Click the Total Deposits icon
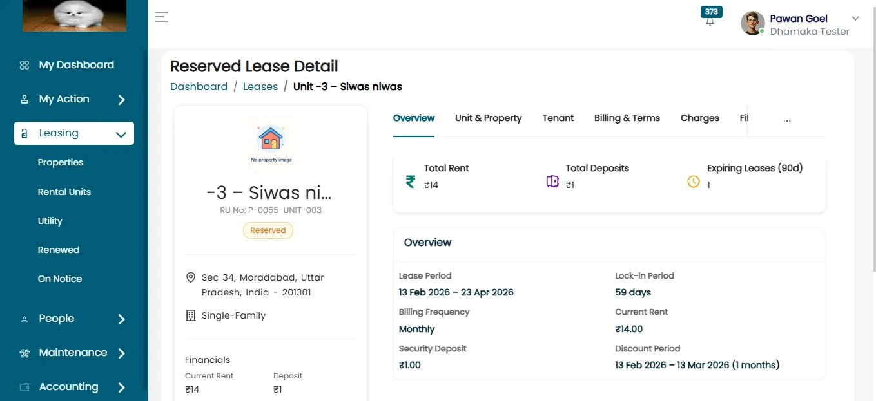Screen dimensions: 876x401 point(552,182)
